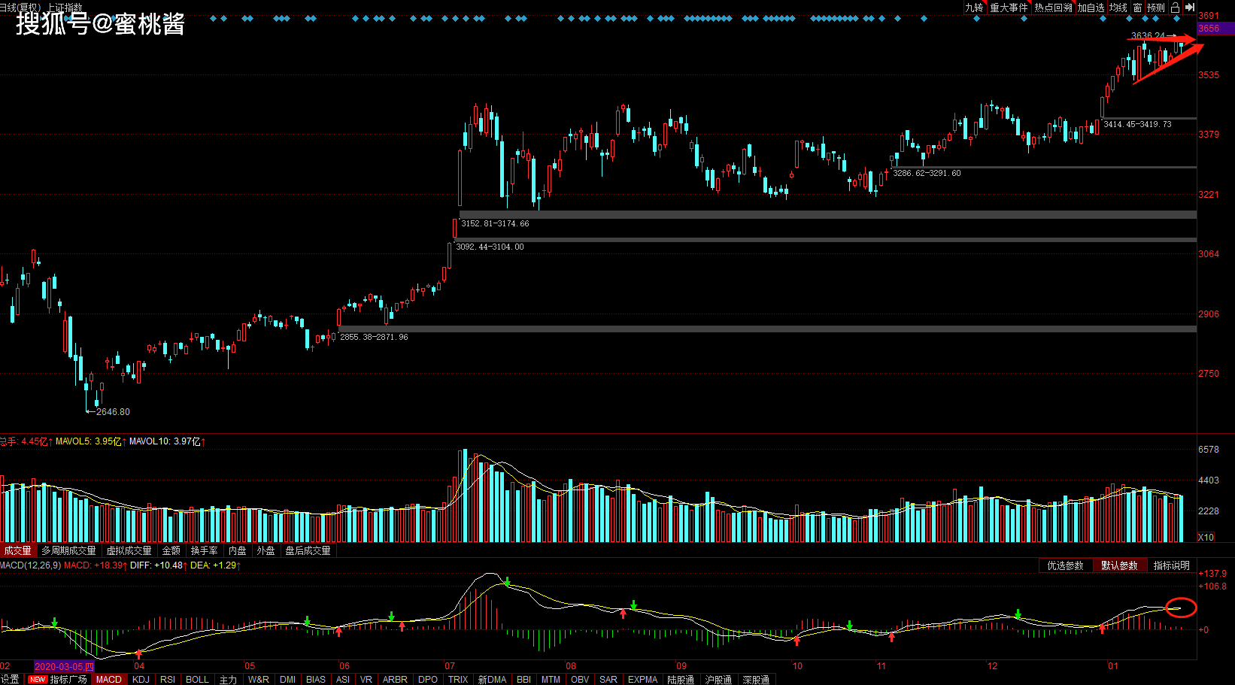Click the 指标说明 indicator description link
The width and height of the screenshot is (1235, 685).
click(1171, 565)
